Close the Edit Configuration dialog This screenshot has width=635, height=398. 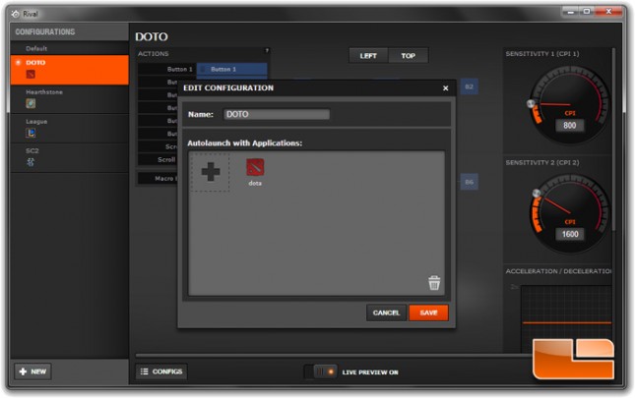[x=445, y=88]
